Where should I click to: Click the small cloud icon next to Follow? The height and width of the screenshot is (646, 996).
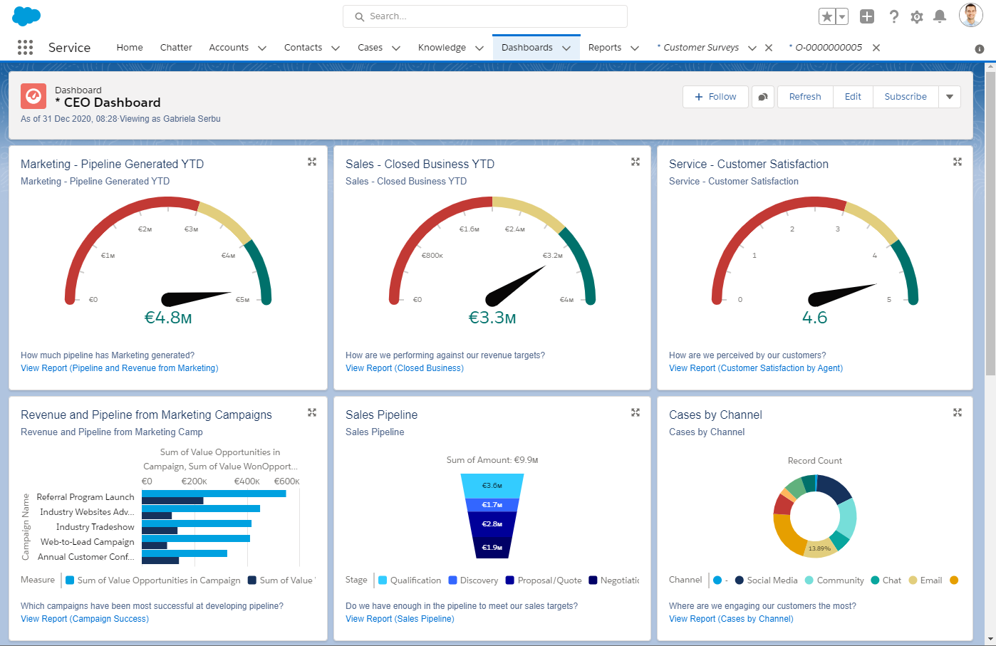point(762,96)
